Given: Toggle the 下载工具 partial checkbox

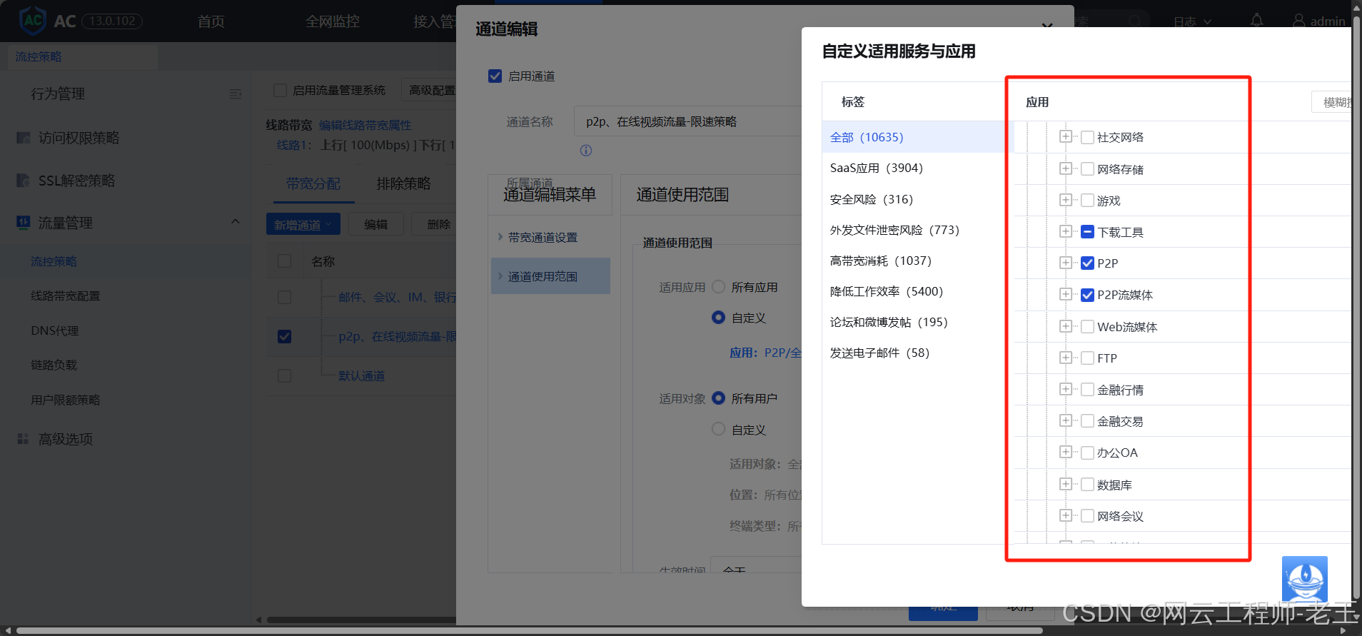Looking at the screenshot, I should [1088, 232].
